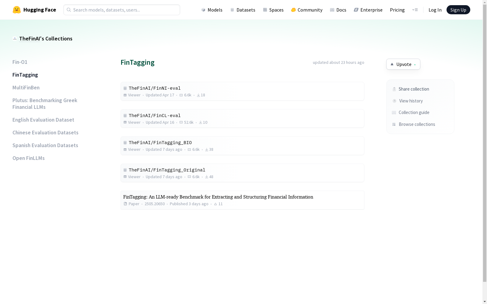The height and width of the screenshot is (304, 487).
Task: Open the Docs section
Action: pos(338,10)
